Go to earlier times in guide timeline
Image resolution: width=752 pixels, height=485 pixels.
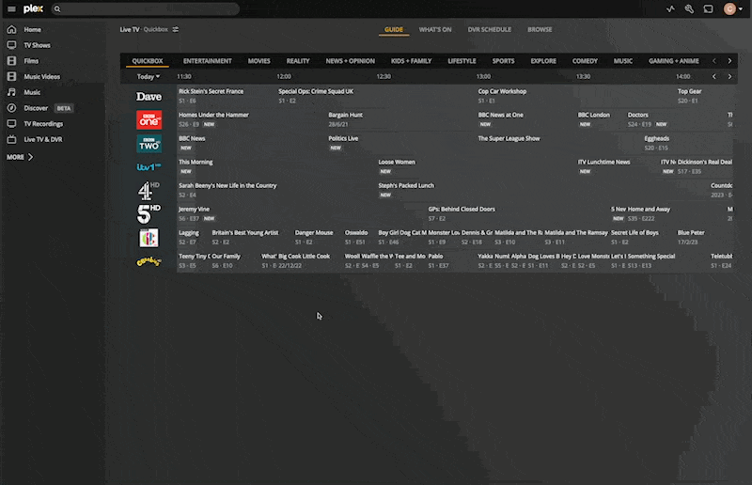click(714, 77)
